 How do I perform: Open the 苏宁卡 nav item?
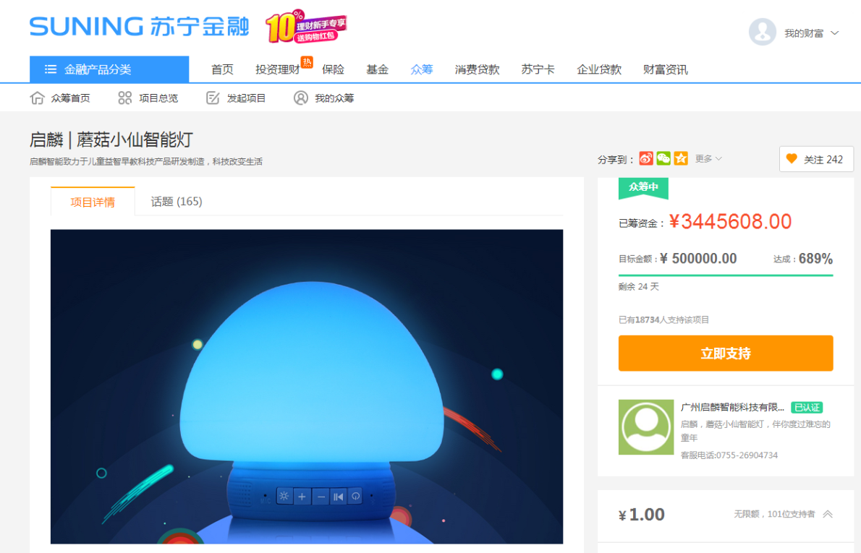(538, 69)
